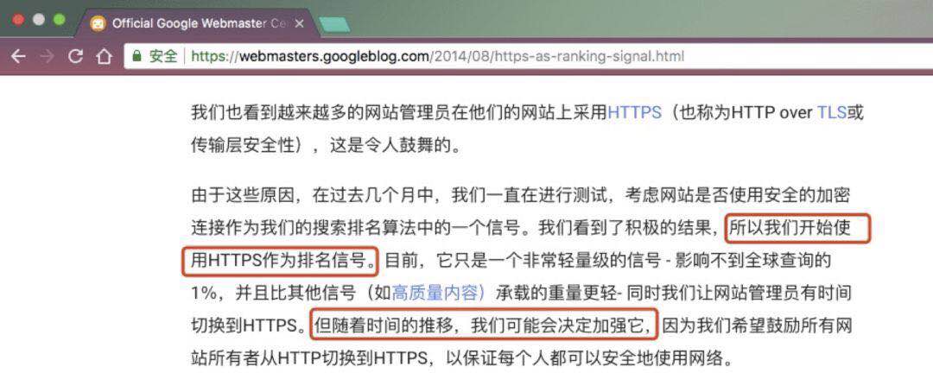The image size is (933, 392).
Task: Click the browser back arrow
Action: coord(18,57)
